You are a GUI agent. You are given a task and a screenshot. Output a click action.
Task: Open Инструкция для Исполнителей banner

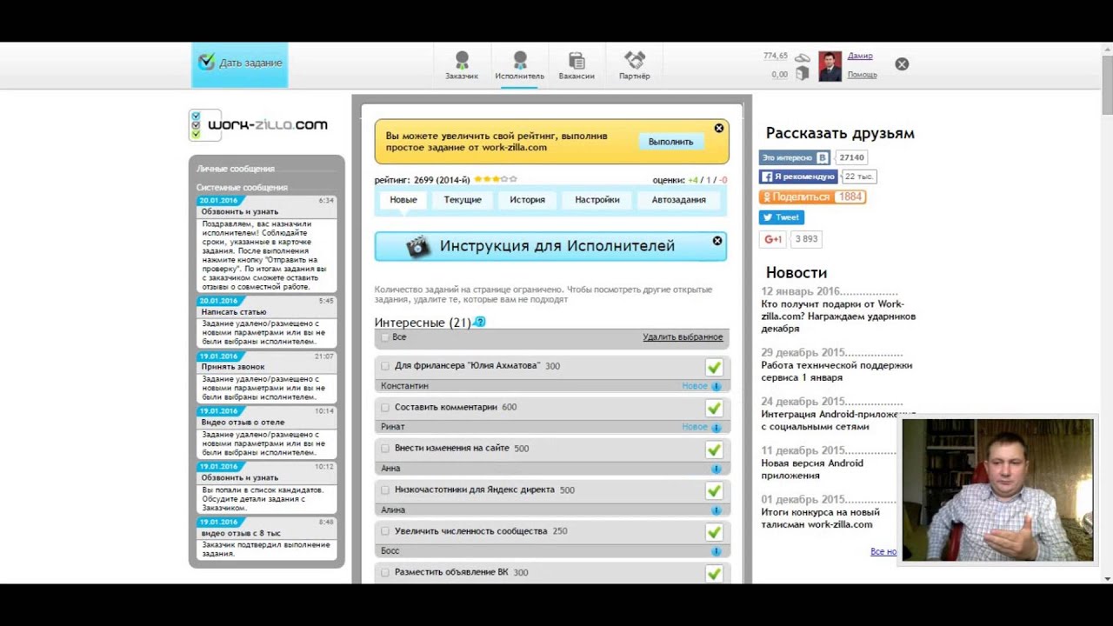tap(550, 246)
